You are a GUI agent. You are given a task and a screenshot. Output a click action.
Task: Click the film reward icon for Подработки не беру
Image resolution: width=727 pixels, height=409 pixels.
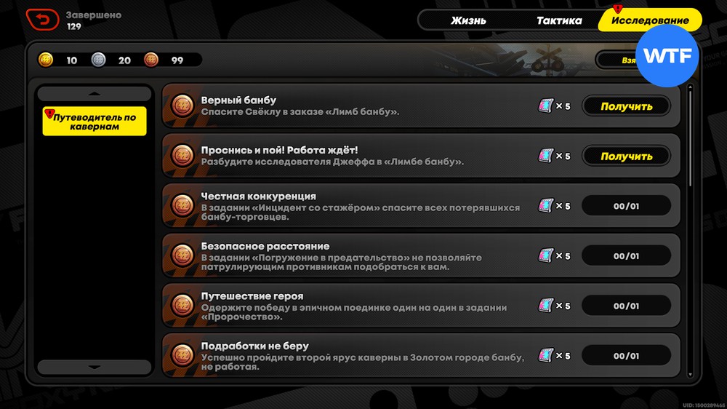(546, 356)
